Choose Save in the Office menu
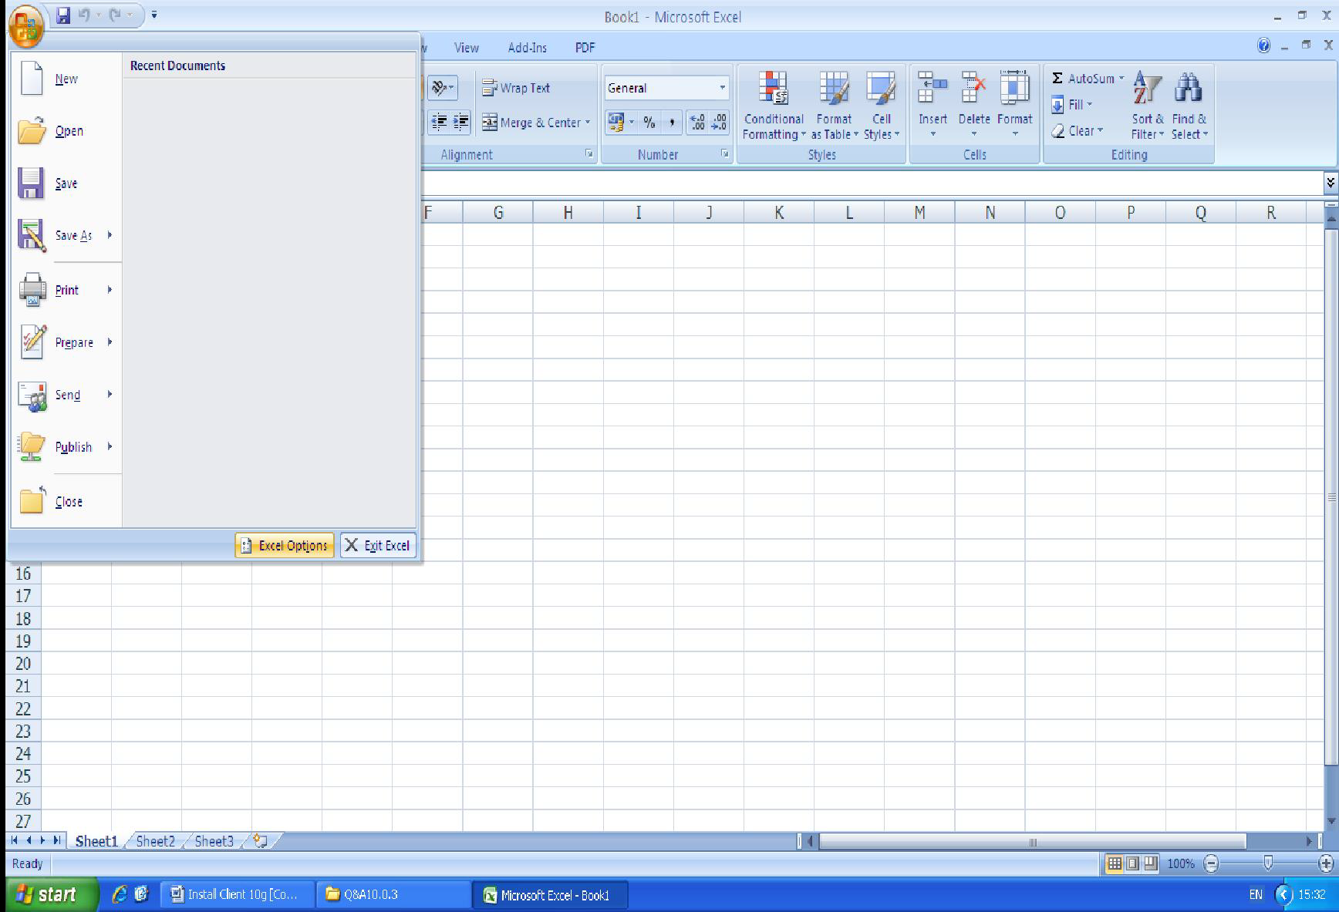 [x=66, y=183]
